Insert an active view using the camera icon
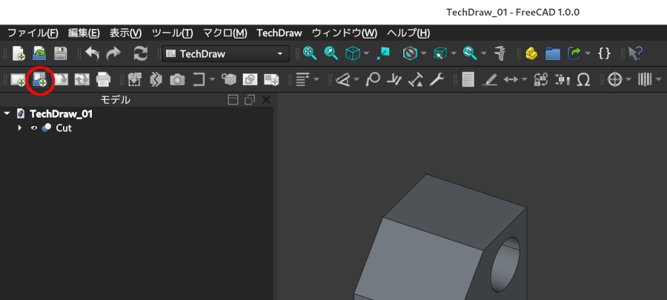This screenshot has width=667, height=300. (177, 79)
